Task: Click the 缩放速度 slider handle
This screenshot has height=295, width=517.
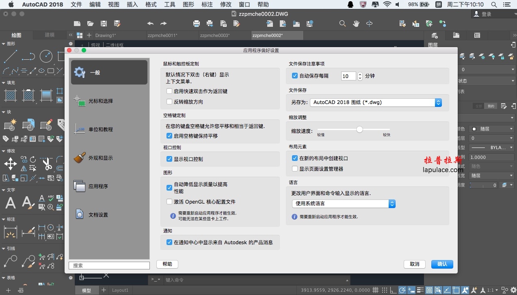Action: 359,130
